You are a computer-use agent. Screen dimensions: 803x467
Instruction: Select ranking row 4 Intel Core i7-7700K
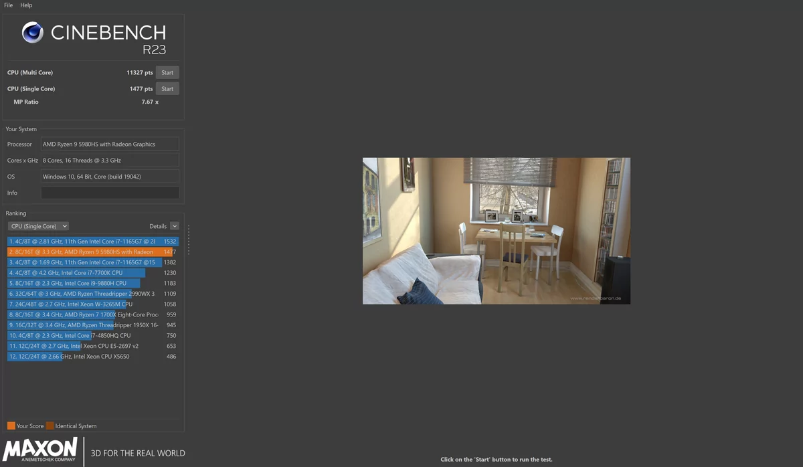[93, 273]
